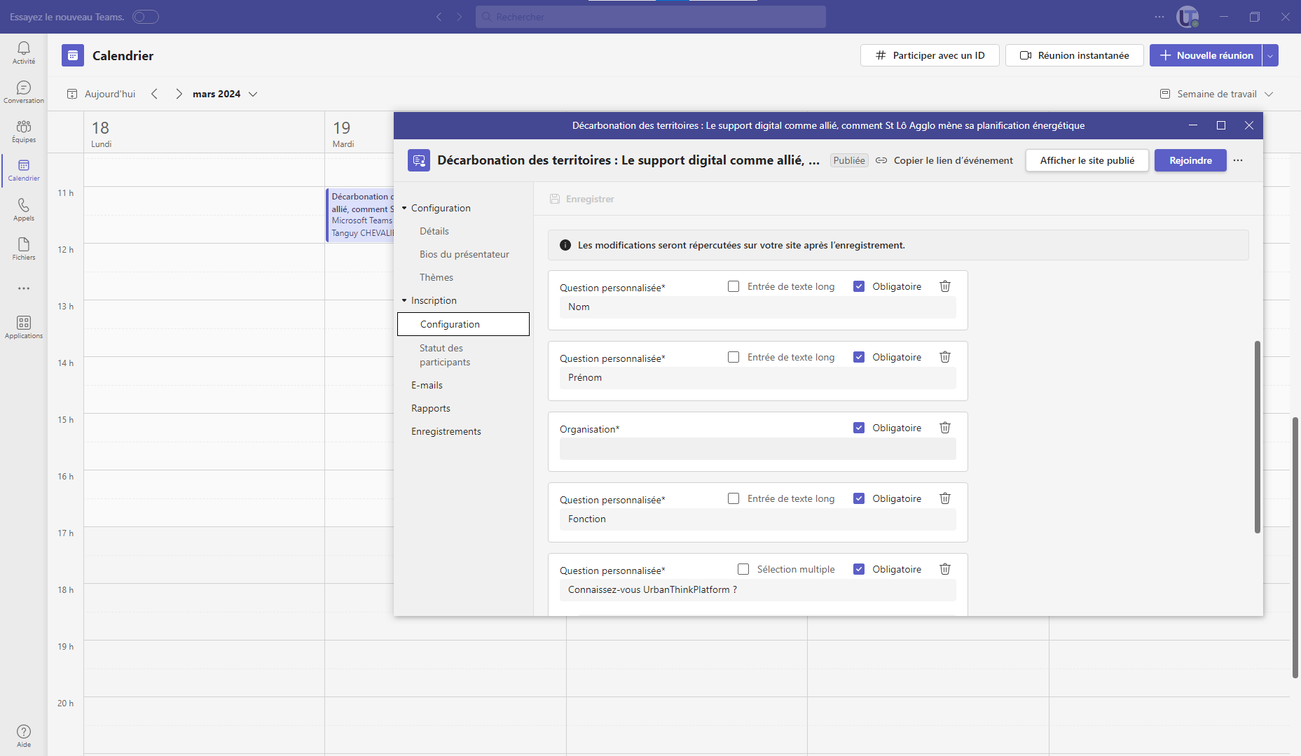1301x756 pixels.
Task: Enable long text entry for Prénom question
Action: coord(734,357)
